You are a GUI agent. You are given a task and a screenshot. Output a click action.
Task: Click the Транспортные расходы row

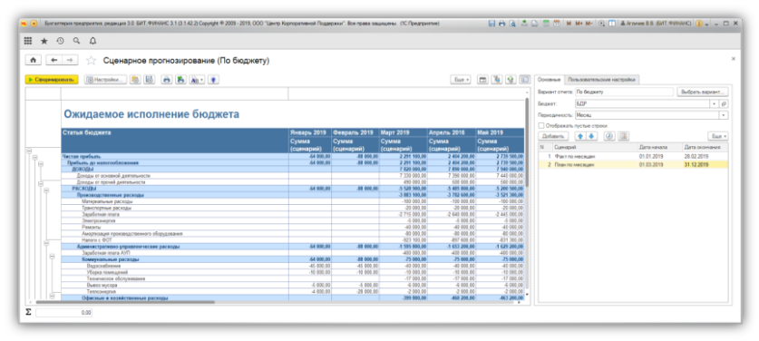292,208
